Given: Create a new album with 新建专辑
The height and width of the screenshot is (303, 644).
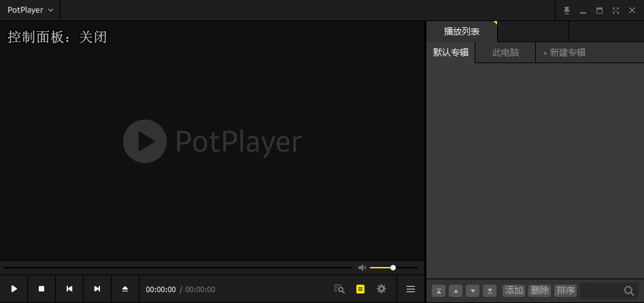Looking at the screenshot, I should click(x=564, y=52).
